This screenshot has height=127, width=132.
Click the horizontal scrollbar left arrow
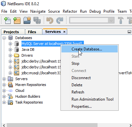4,125
